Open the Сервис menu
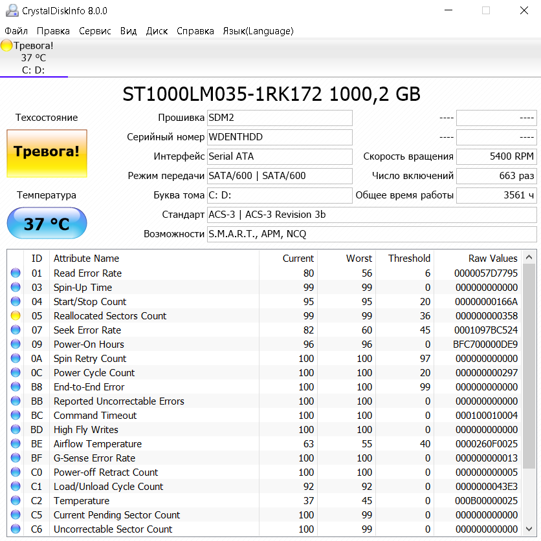The image size is (541, 541). [x=95, y=31]
